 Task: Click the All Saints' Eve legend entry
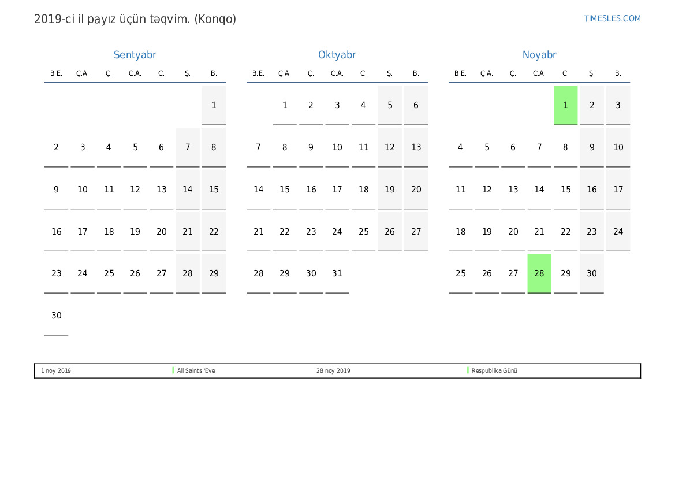pos(196,371)
